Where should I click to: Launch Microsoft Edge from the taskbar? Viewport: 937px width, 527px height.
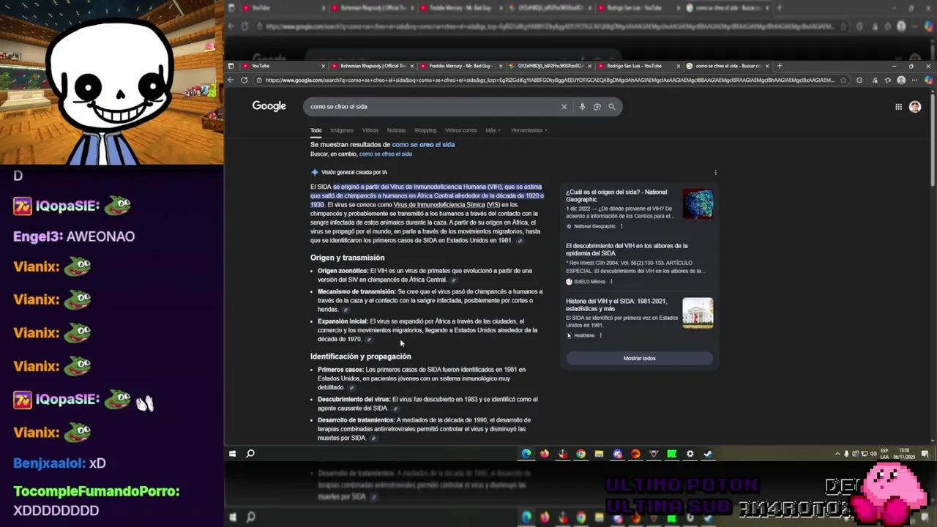point(526,454)
